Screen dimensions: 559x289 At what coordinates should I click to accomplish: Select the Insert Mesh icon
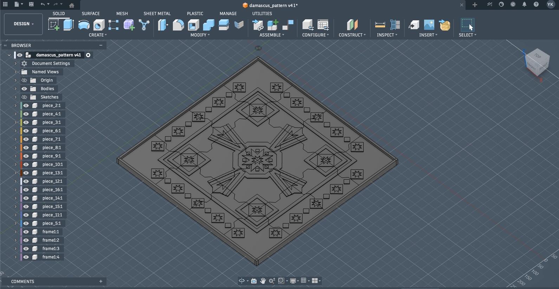click(444, 25)
